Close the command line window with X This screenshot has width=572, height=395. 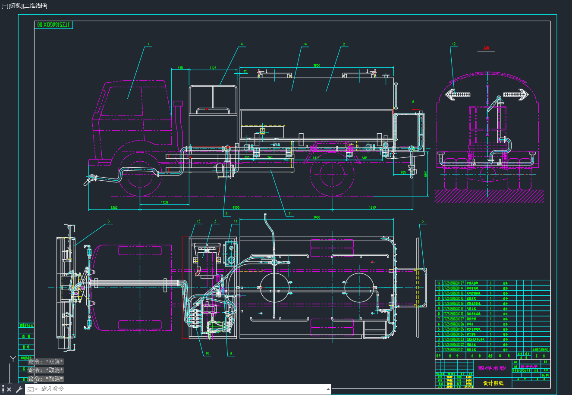[x=9, y=389]
